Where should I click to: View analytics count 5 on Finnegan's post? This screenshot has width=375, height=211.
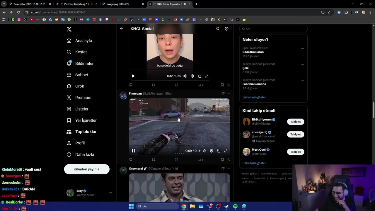click(x=201, y=160)
